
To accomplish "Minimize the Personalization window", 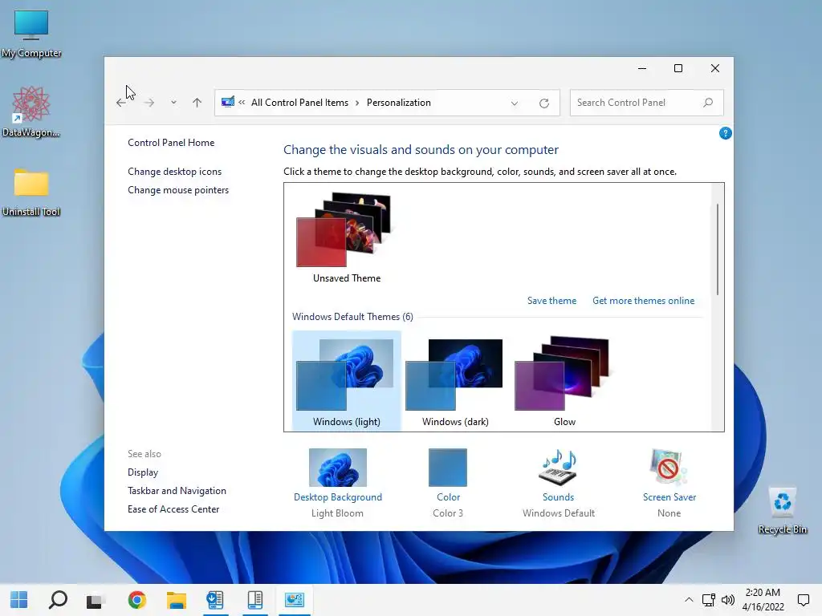I will (641, 69).
